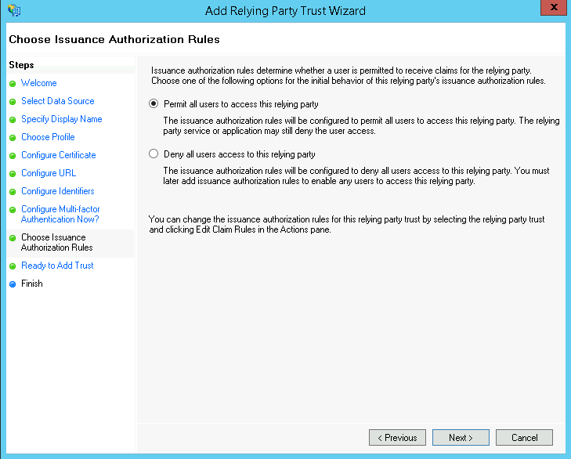
Task: Click the page title Choose Issuance Authorization Rules
Action: (x=114, y=39)
